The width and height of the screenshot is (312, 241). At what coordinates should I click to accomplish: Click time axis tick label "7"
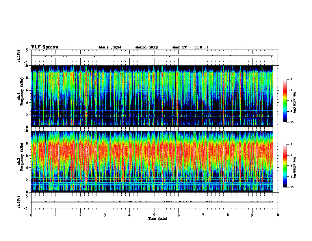coord(203,215)
